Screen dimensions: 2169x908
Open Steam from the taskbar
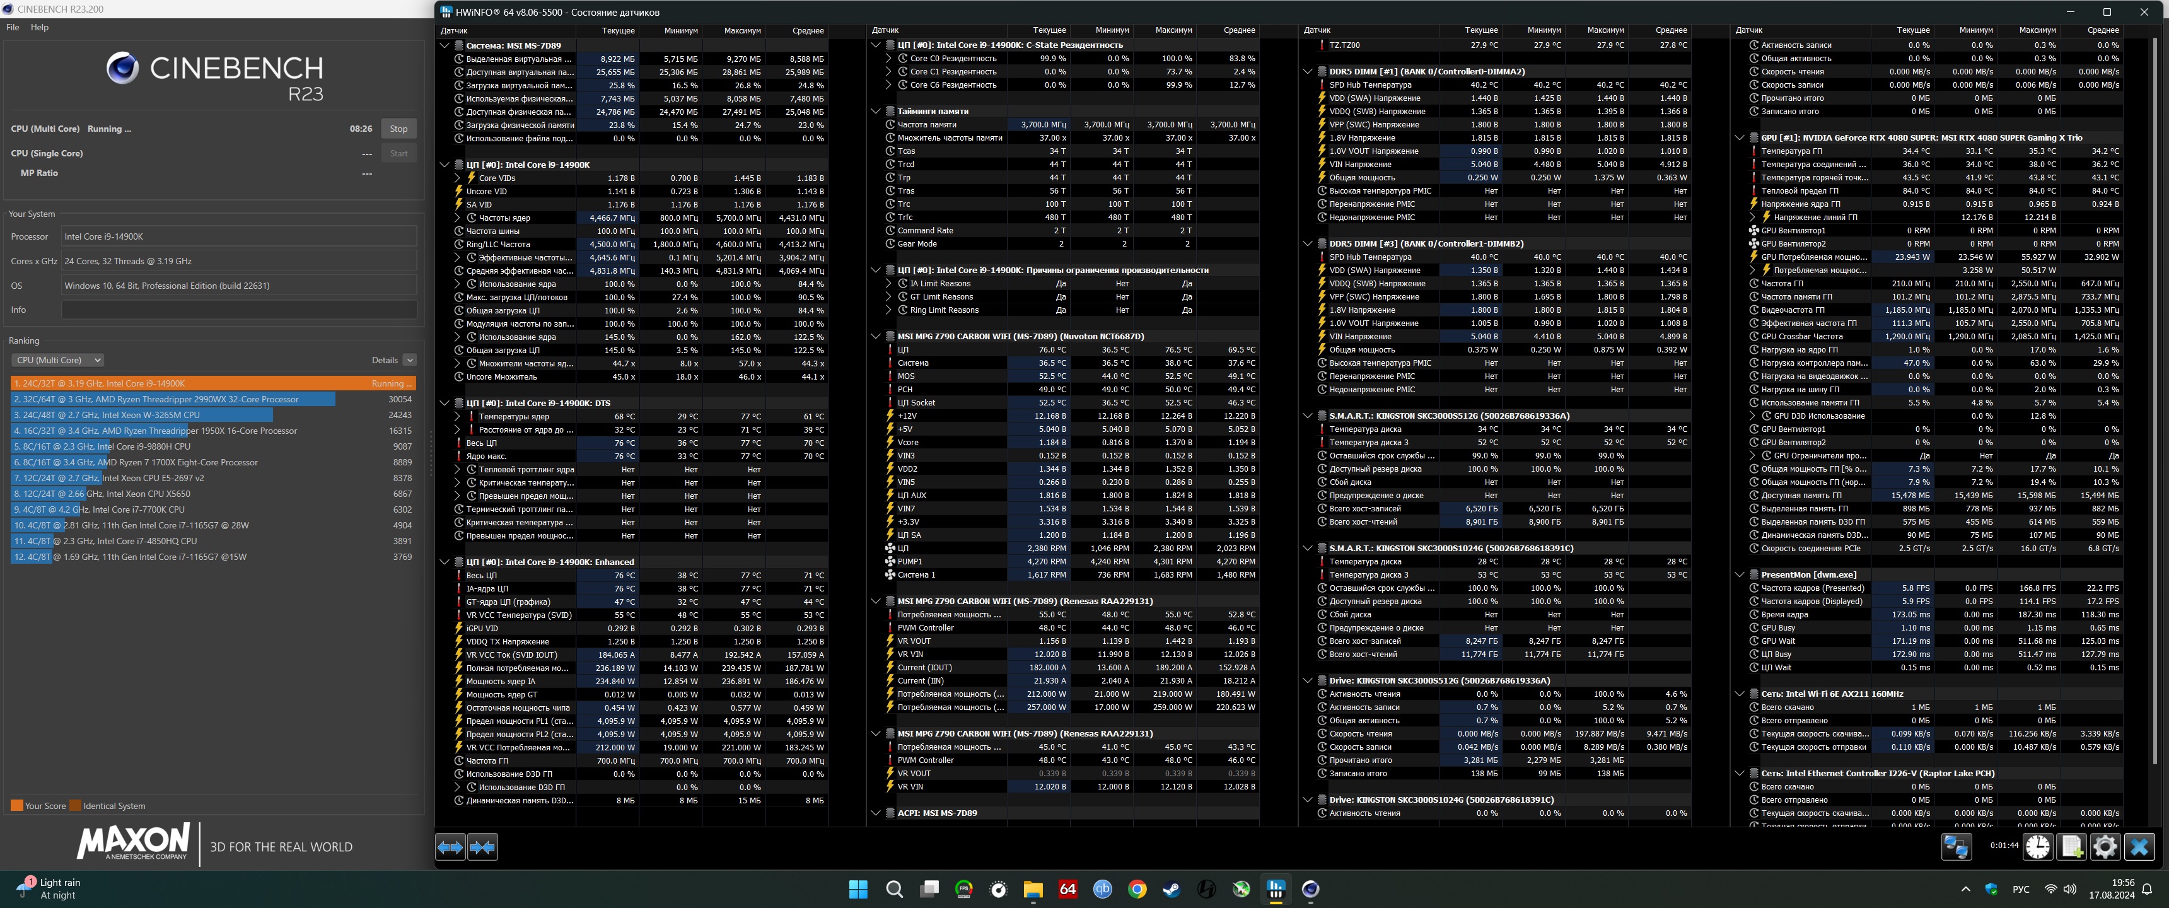coord(1172,888)
